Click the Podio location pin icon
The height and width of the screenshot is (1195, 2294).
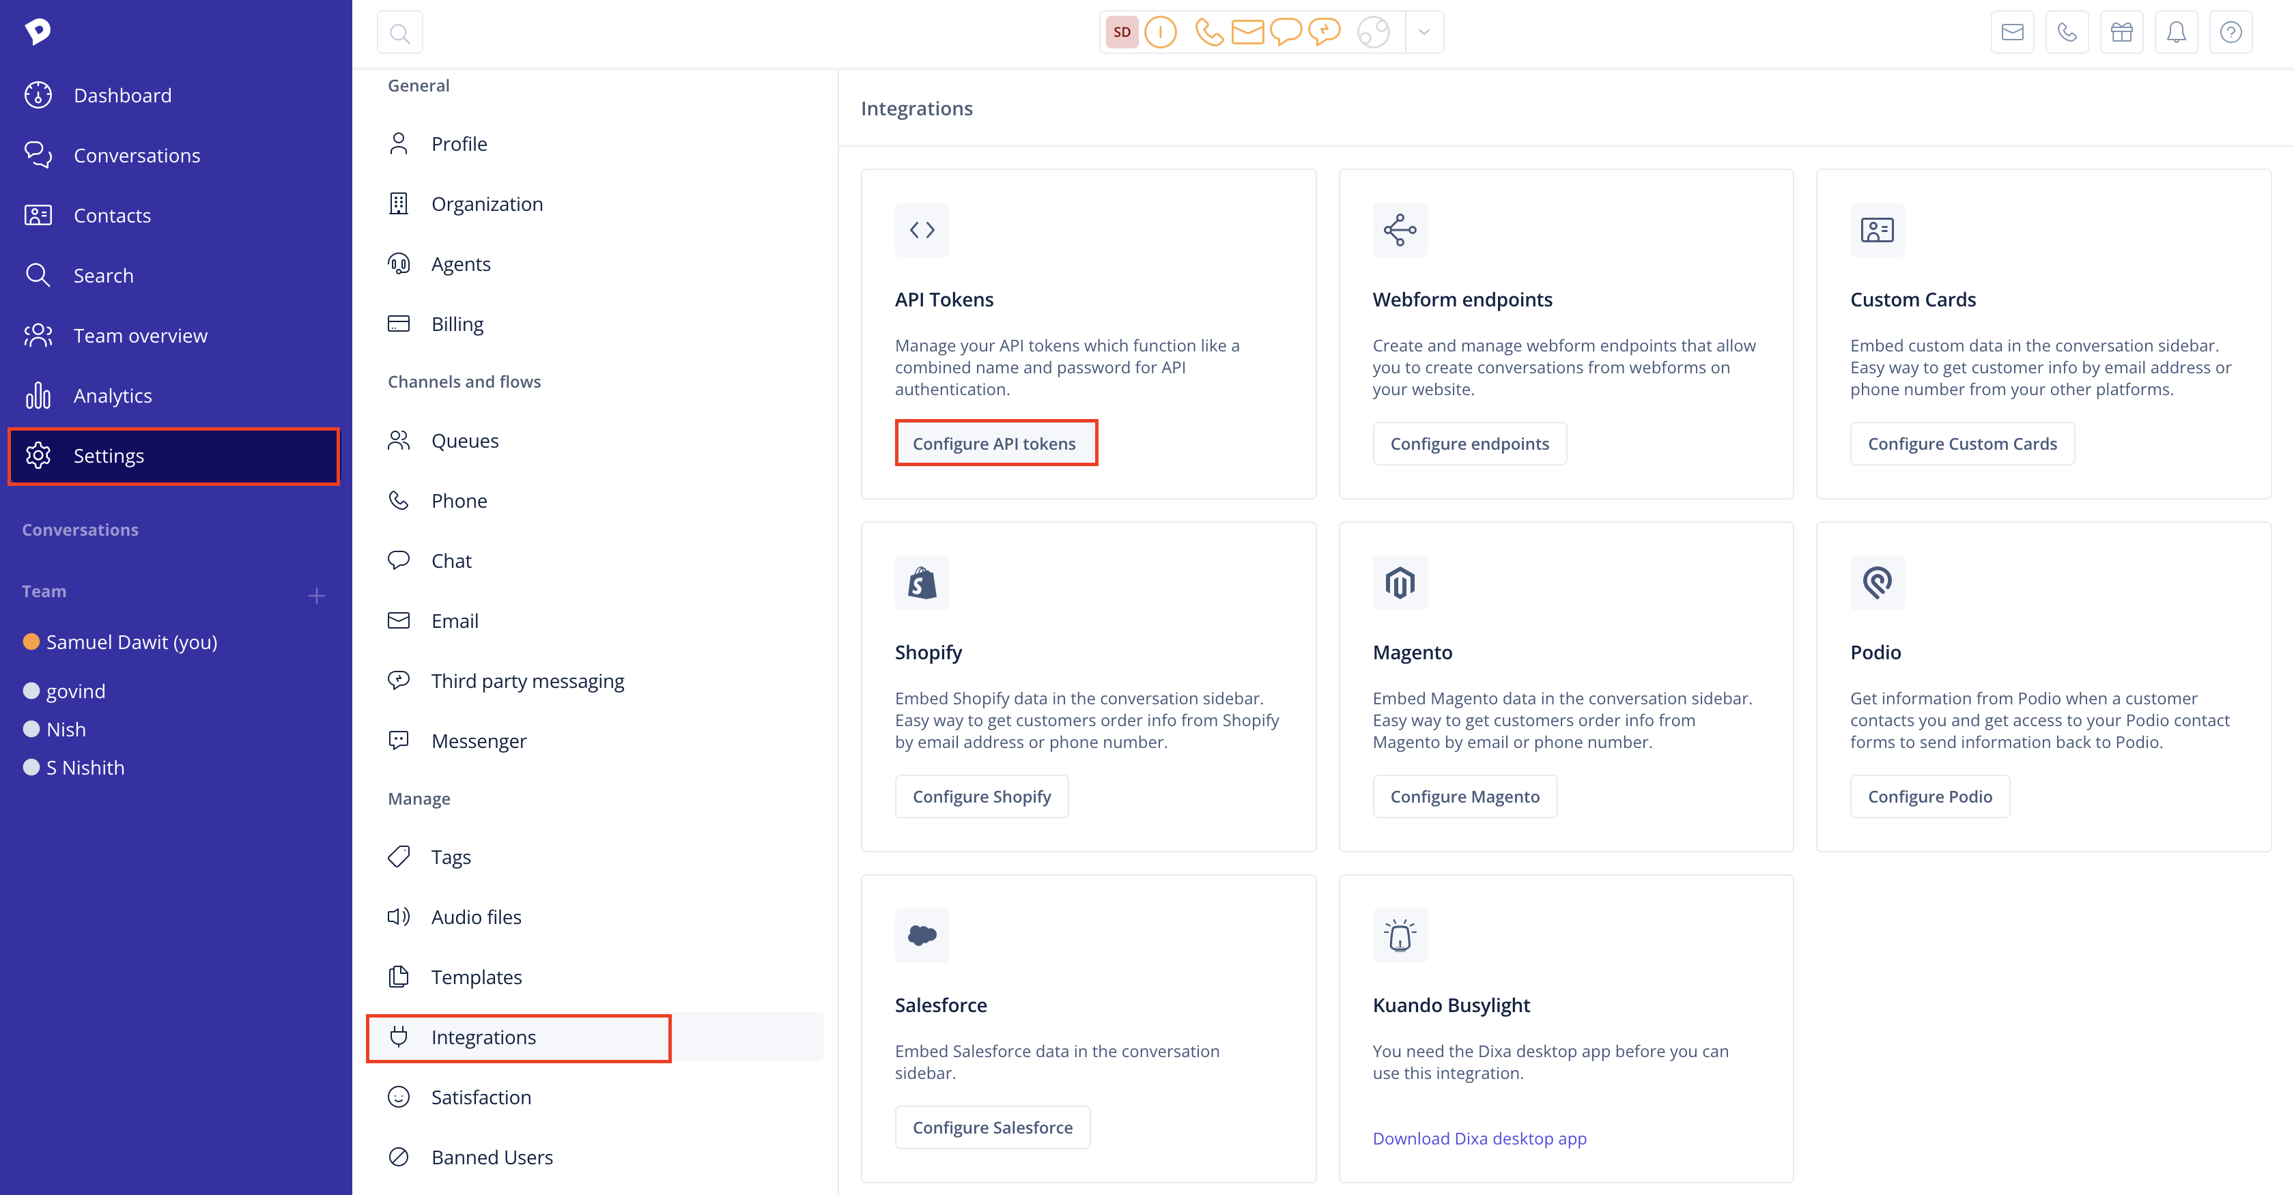click(1878, 582)
